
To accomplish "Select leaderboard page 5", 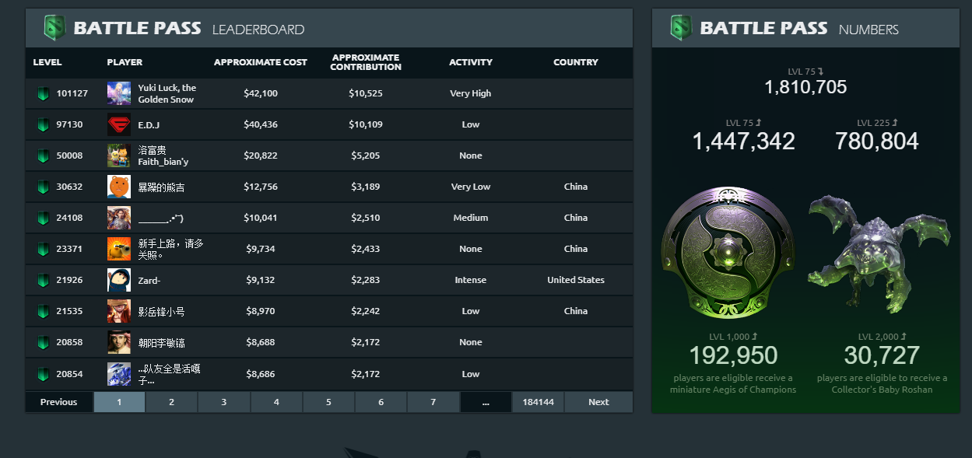I will tap(328, 402).
